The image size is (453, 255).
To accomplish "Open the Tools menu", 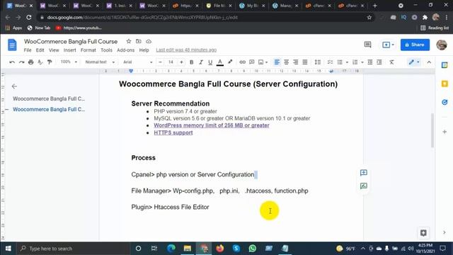I will [x=106, y=50].
